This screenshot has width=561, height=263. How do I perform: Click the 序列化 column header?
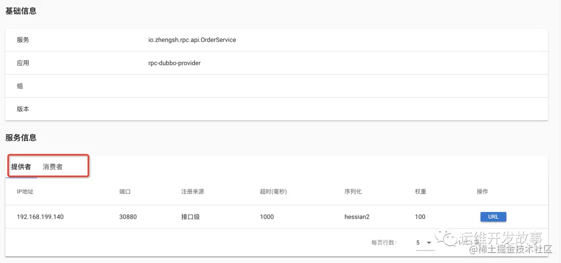pos(353,191)
